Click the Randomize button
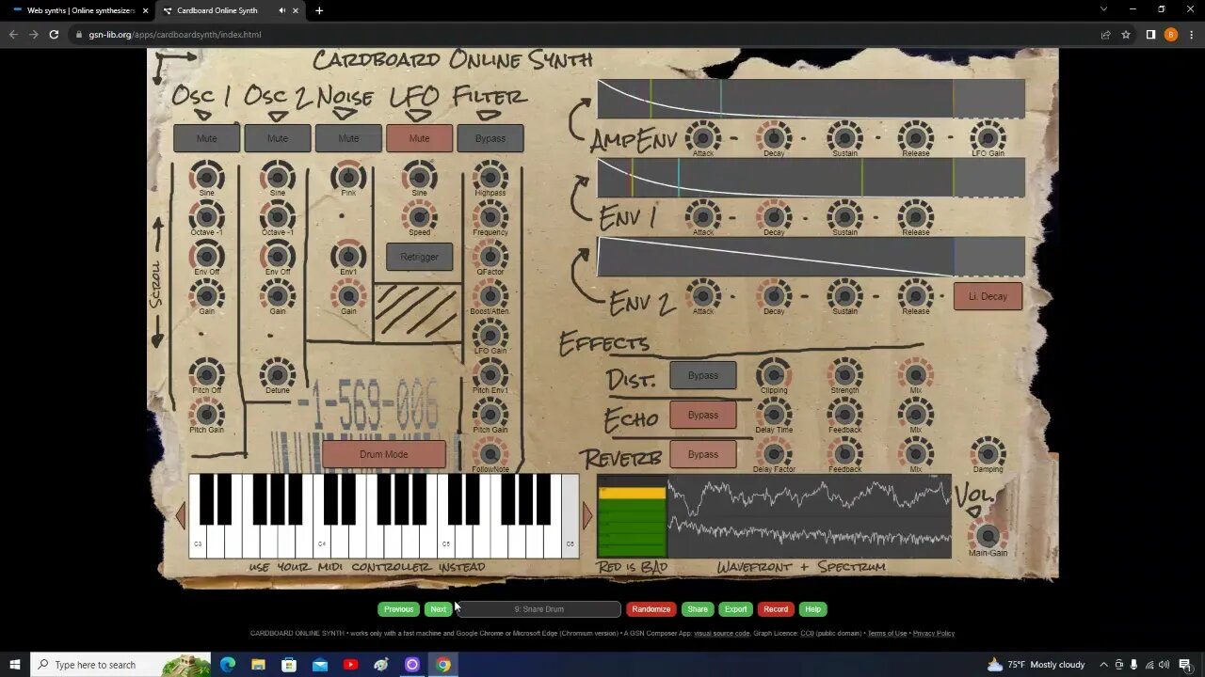Image resolution: width=1205 pixels, height=677 pixels. click(x=651, y=609)
